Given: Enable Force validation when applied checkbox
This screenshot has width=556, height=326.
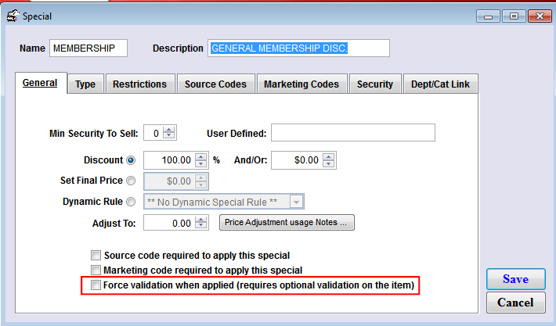Looking at the screenshot, I should [96, 285].
